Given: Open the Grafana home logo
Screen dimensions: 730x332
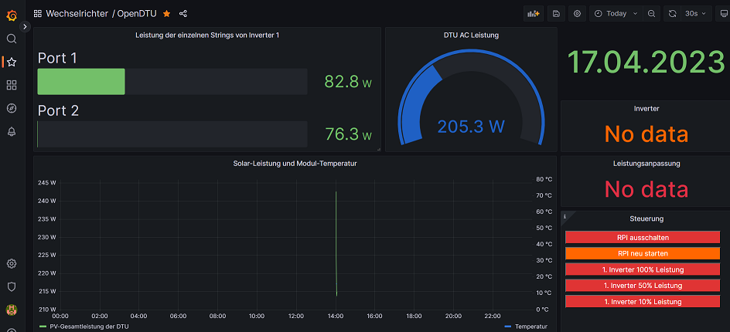Looking at the screenshot, I should [12, 15].
